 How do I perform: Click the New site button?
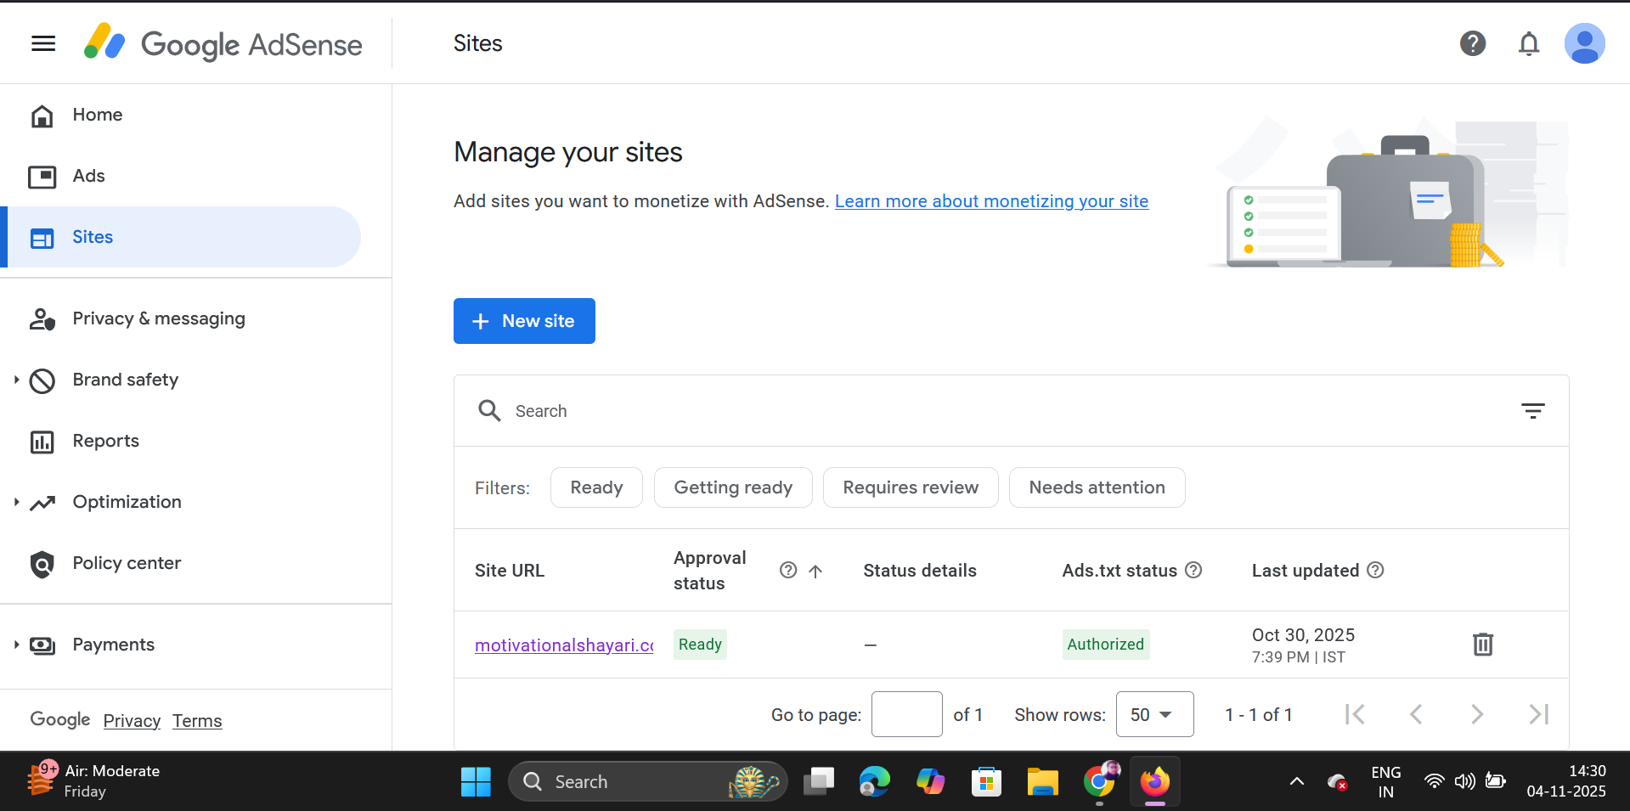pyautogui.click(x=524, y=321)
